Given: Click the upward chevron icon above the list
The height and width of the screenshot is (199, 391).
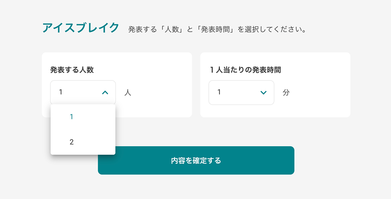Looking at the screenshot, I should [105, 92].
